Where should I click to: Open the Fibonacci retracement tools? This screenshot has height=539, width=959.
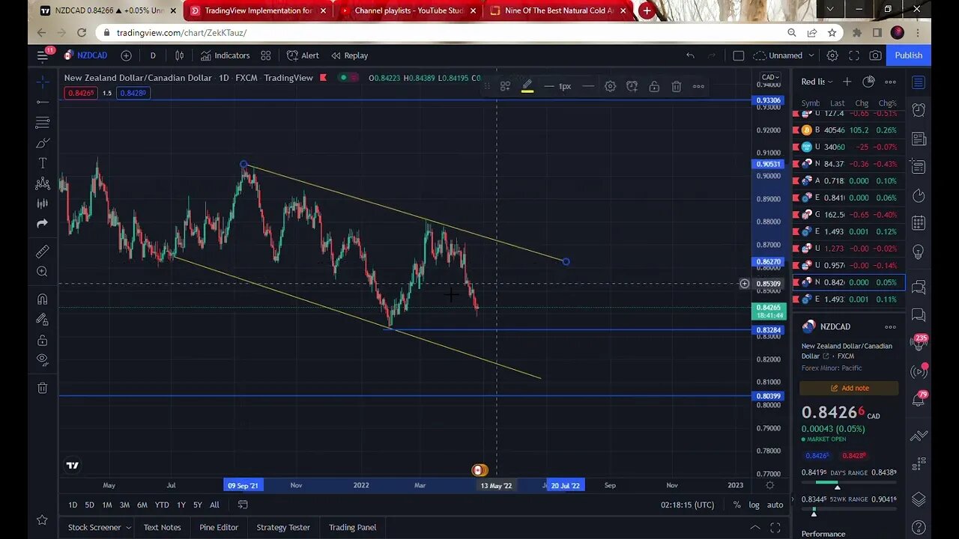[43, 122]
